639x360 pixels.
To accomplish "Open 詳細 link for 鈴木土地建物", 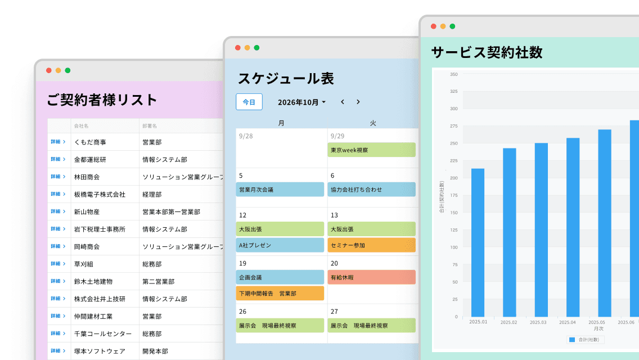I will [x=58, y=281].
